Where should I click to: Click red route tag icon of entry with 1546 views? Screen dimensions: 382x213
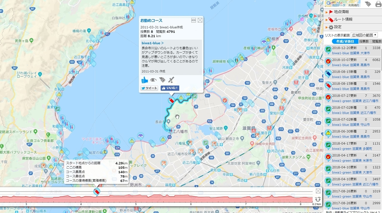click(x=328, y=85)
